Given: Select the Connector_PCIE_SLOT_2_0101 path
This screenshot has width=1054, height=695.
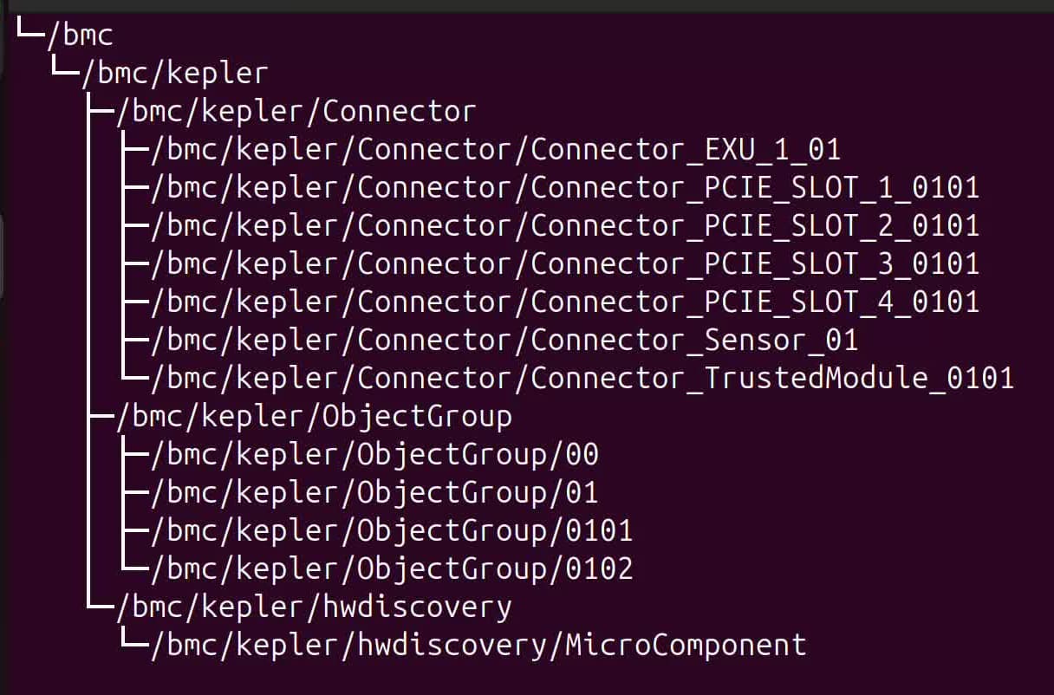Looking at the screenshot, I should (x=564, y=226).
